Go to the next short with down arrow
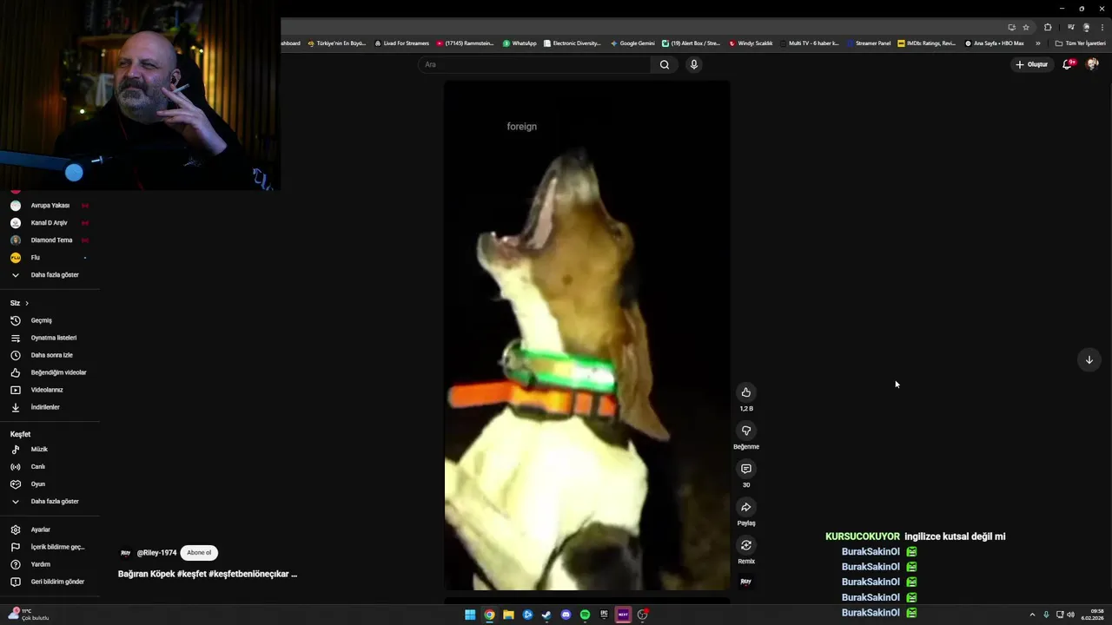Image resolution: width=1112 pixels, height=625 pixels. 1089,359
